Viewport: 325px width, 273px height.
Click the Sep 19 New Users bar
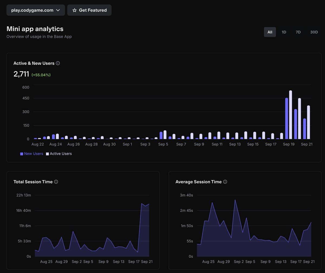point(287,118)
